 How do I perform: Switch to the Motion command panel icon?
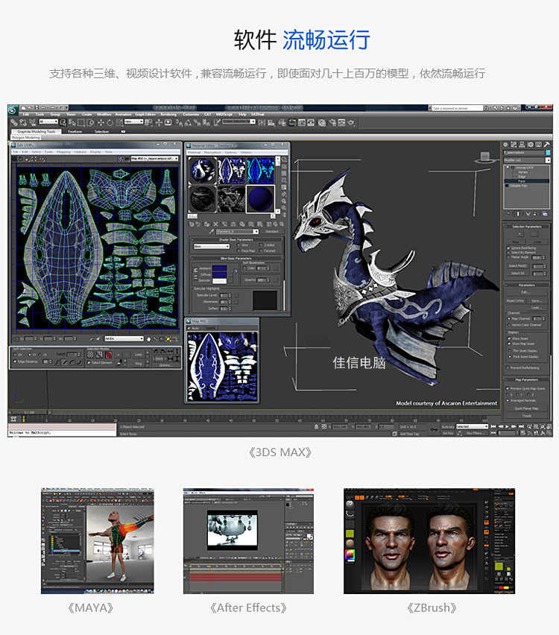[530, 145]
